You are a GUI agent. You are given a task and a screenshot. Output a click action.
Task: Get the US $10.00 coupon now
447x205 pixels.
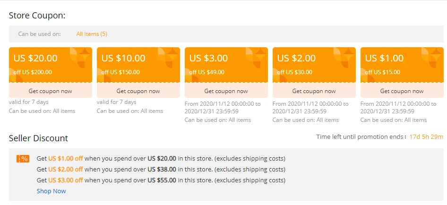tap(138, 91)
